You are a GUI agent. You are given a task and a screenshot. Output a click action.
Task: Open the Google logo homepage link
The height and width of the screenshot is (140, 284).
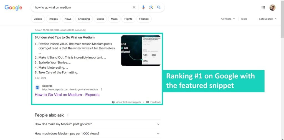pyautogui.click(x=13, y=7)
